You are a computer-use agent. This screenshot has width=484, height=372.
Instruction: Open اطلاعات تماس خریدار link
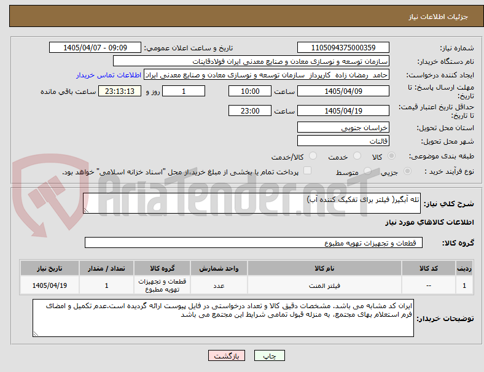(109, 75)
